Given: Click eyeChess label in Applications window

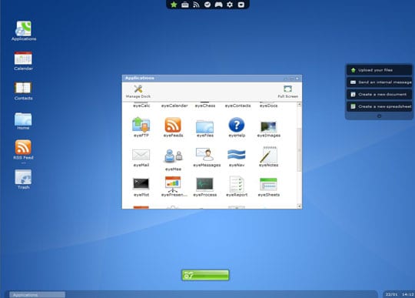Looking at the screenshot, I should (205, 105).
